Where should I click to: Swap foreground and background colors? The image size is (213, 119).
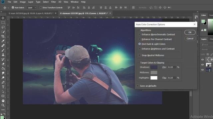[4, 114]
